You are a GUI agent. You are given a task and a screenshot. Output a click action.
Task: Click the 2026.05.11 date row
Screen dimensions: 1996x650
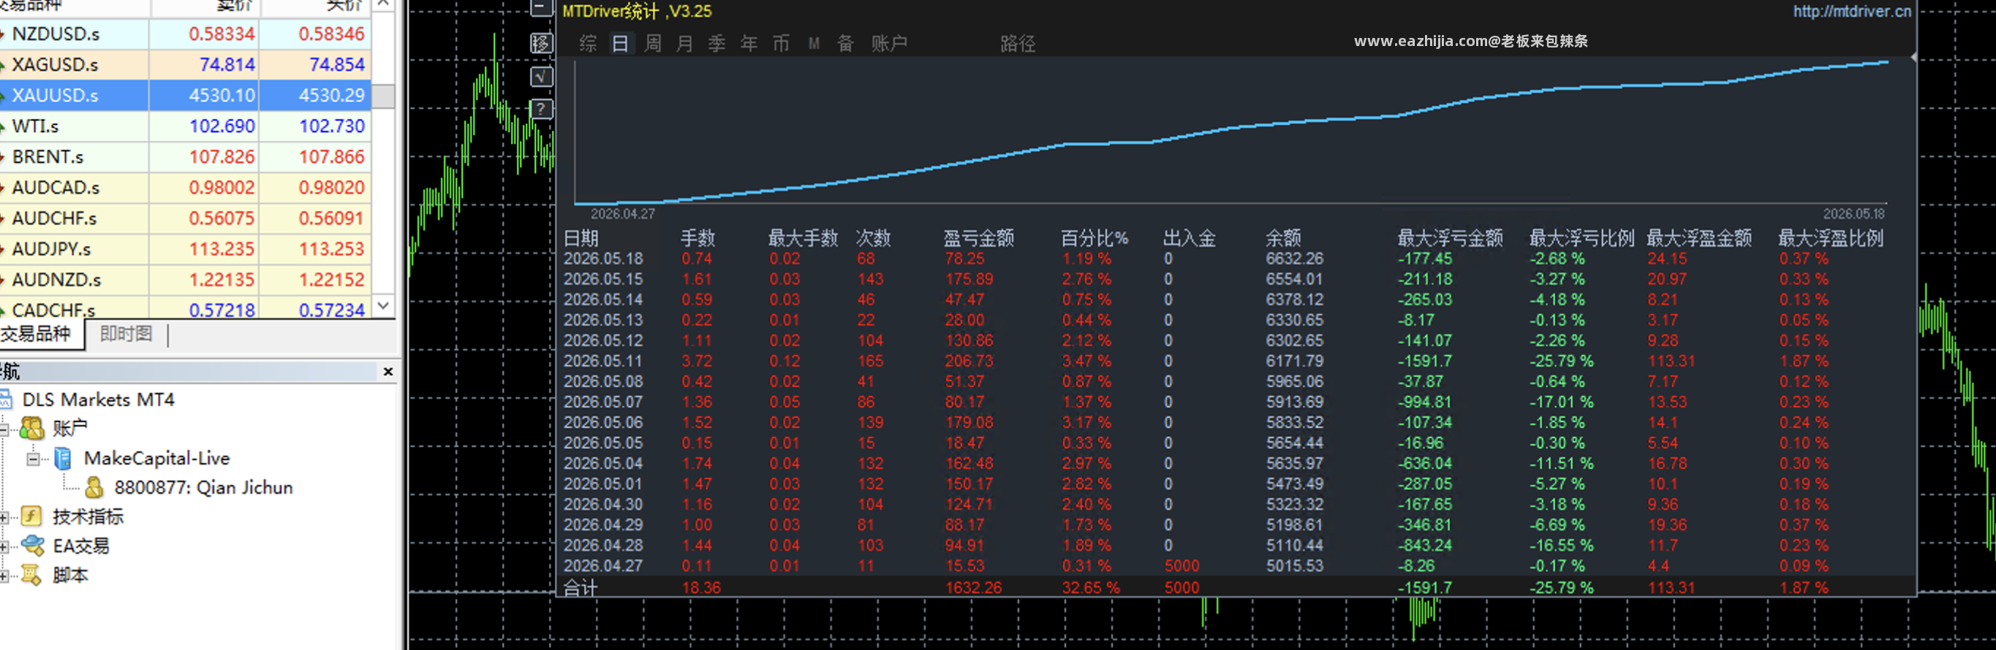604,361
